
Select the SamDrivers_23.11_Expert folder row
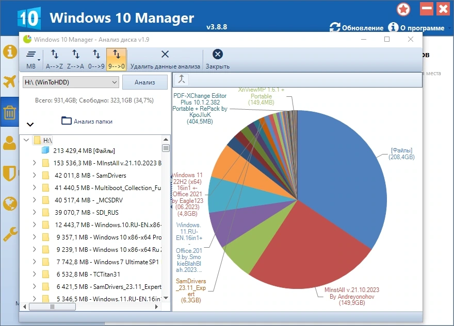pyautogui.click(x=109, y=287)
